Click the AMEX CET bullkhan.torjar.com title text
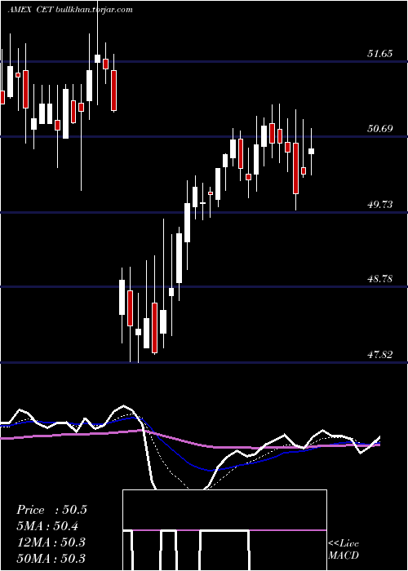Screen dimensions: 408x571 [x=70, y=10]
